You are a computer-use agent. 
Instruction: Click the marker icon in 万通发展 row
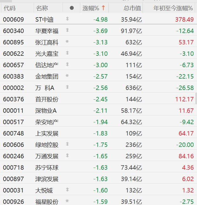click(x=67, y=155)
